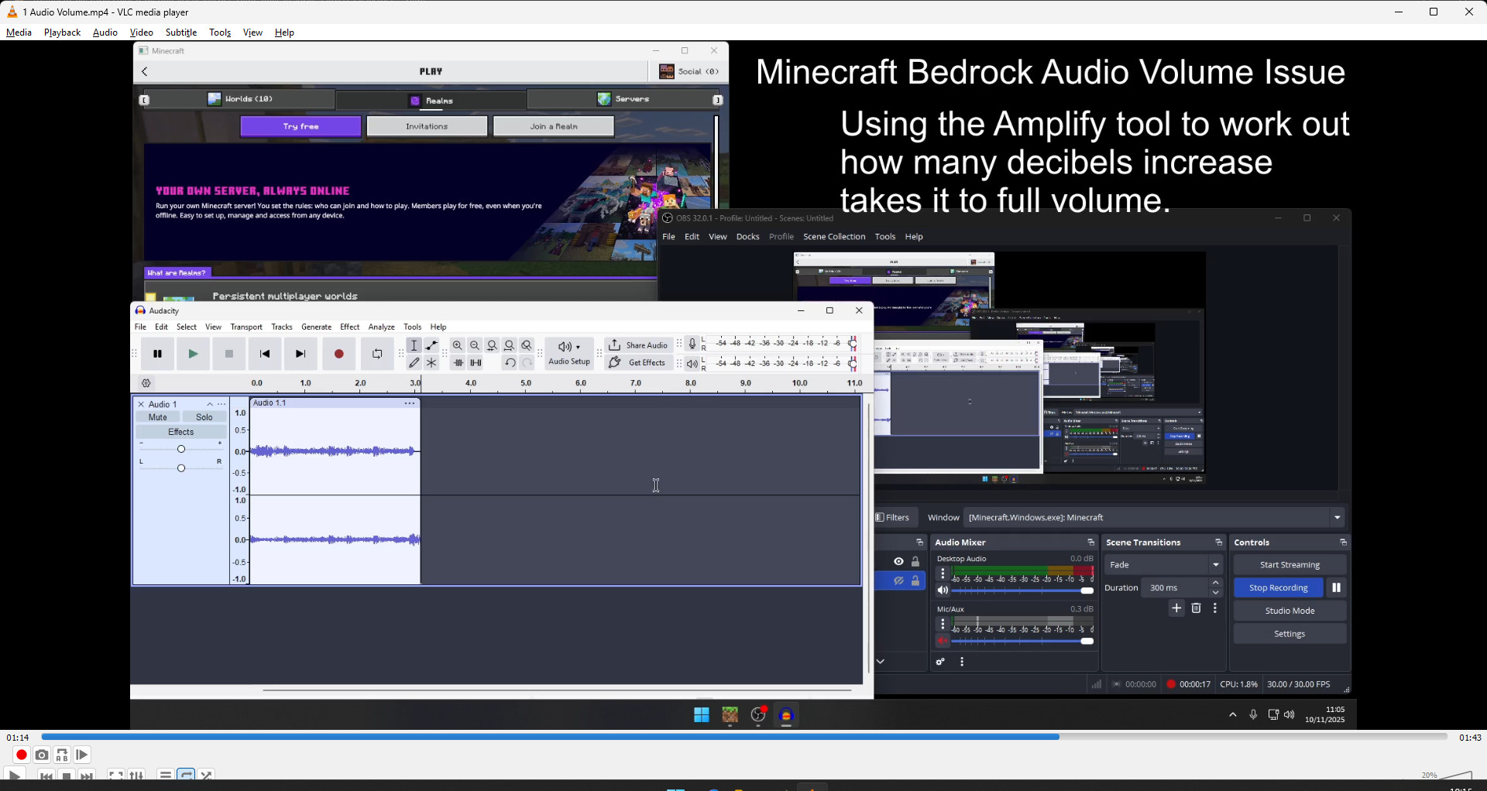Toggle the eye visibility icon in OBS sources
This screenshot has width=1487, height=791.
tap(898, 561)
